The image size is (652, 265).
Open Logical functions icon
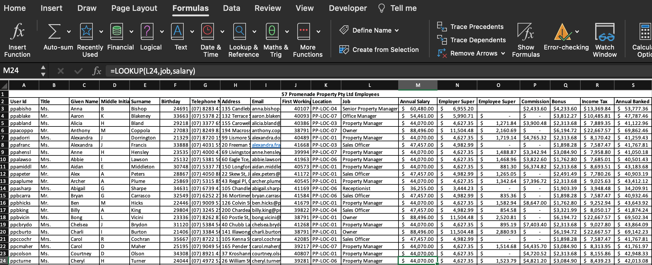(x=147, y=31)
